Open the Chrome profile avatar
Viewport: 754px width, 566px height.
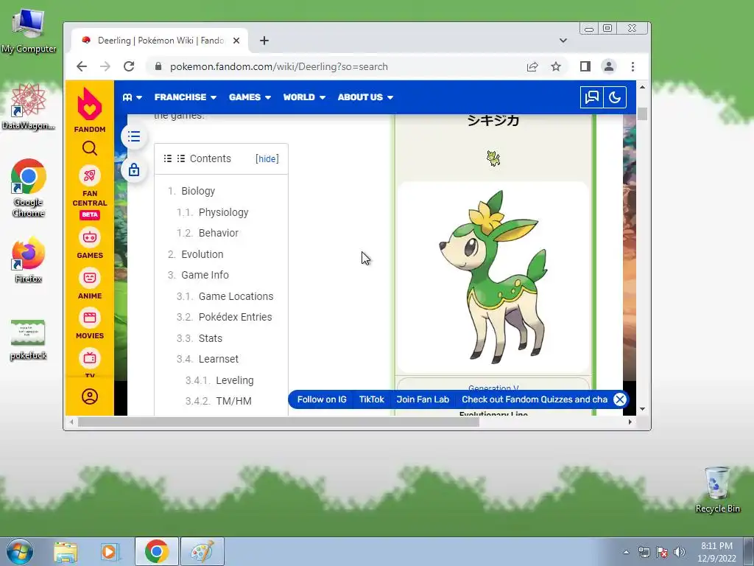609,66
